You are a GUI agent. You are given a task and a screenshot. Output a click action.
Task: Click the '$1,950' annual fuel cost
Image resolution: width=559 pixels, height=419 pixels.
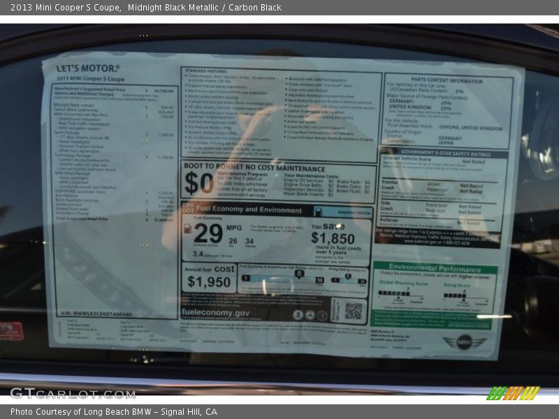click(x=209, y=282)
